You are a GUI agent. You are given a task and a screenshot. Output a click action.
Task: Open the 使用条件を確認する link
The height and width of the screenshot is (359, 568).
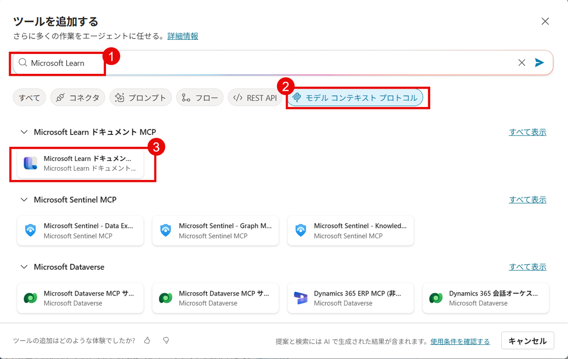click(460, 341)
